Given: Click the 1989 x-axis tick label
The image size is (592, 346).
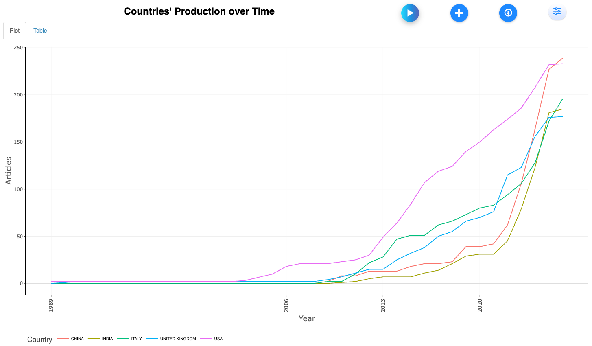Looking at the screenshot, I should 51,305.
